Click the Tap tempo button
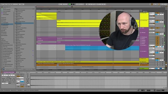Image resolution: width=168 pixels, height=94 pixels. coord(5,4)
